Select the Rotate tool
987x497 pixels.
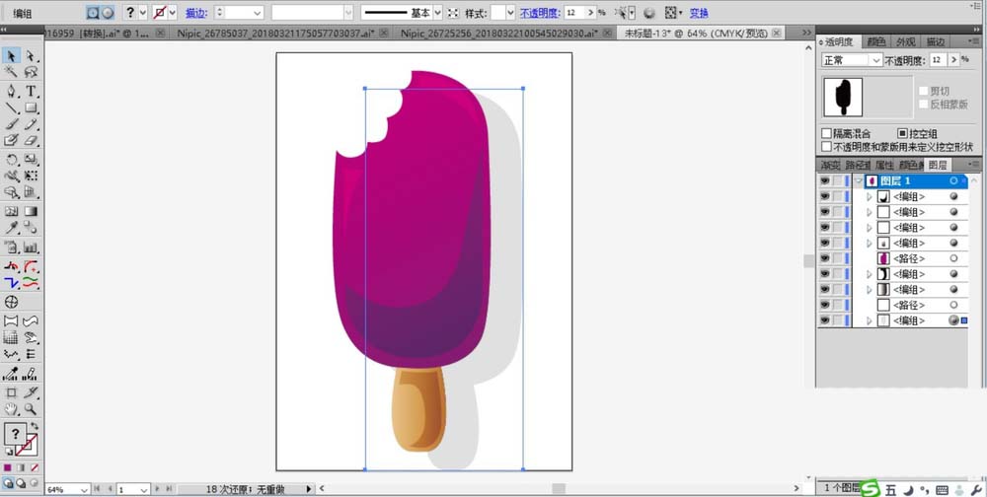point(11,160)
